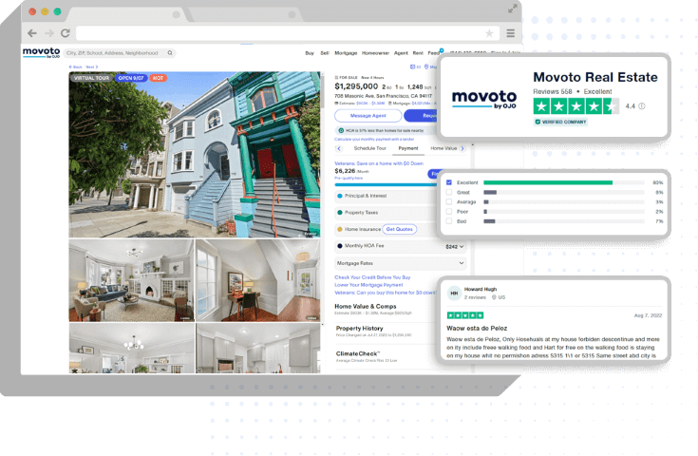Expand the Mortgage Rates section

pos(400,263)
